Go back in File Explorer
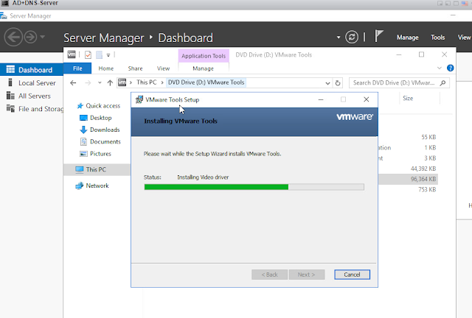 point(73,82)
